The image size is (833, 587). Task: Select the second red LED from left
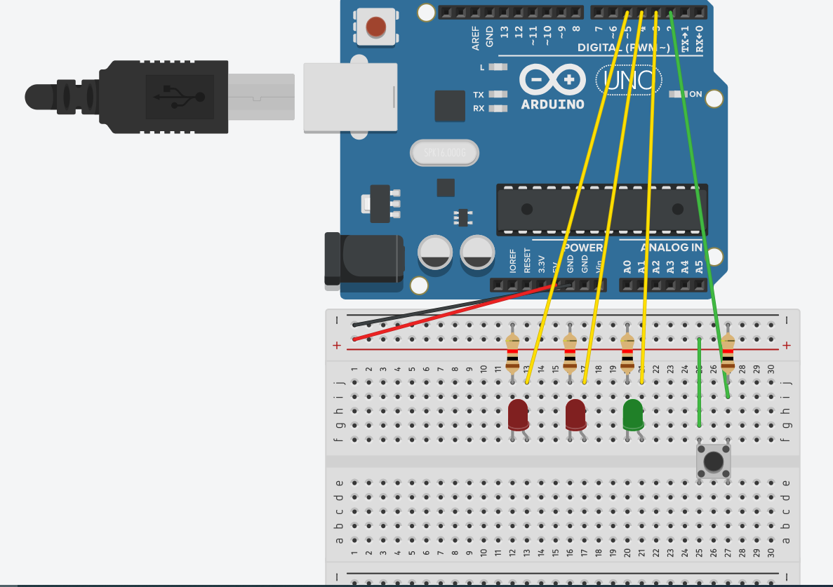click(575, 414)
